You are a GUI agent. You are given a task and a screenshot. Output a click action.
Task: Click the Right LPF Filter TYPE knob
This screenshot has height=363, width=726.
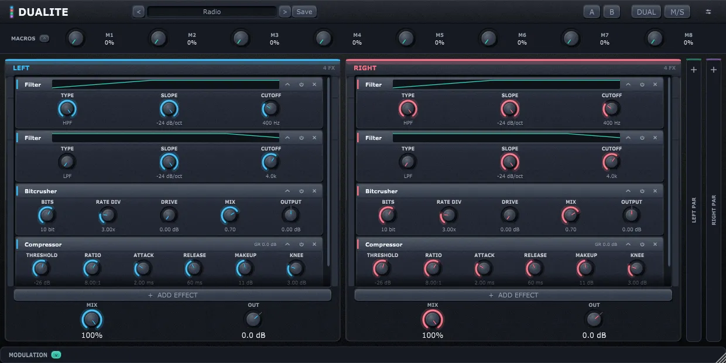(x=408, y=162)
